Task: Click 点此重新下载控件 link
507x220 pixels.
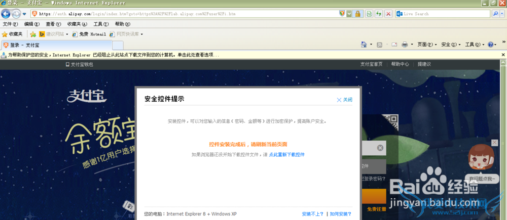Action: coord(287,155)
